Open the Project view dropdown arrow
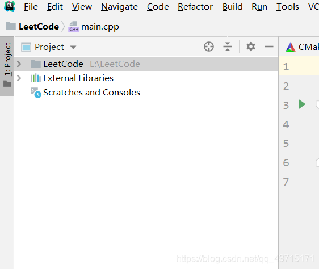This screenshot has width=319, height=269. pos(73,48)
